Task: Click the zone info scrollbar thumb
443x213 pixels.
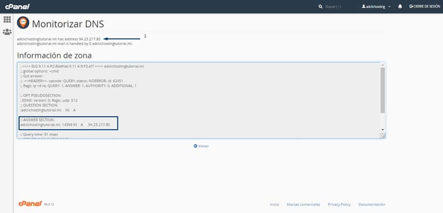Action: [383, 90]
